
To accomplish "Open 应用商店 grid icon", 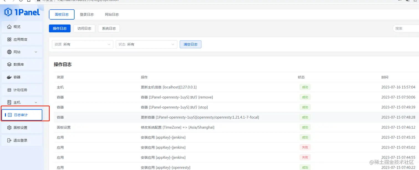I will [9, 39].
